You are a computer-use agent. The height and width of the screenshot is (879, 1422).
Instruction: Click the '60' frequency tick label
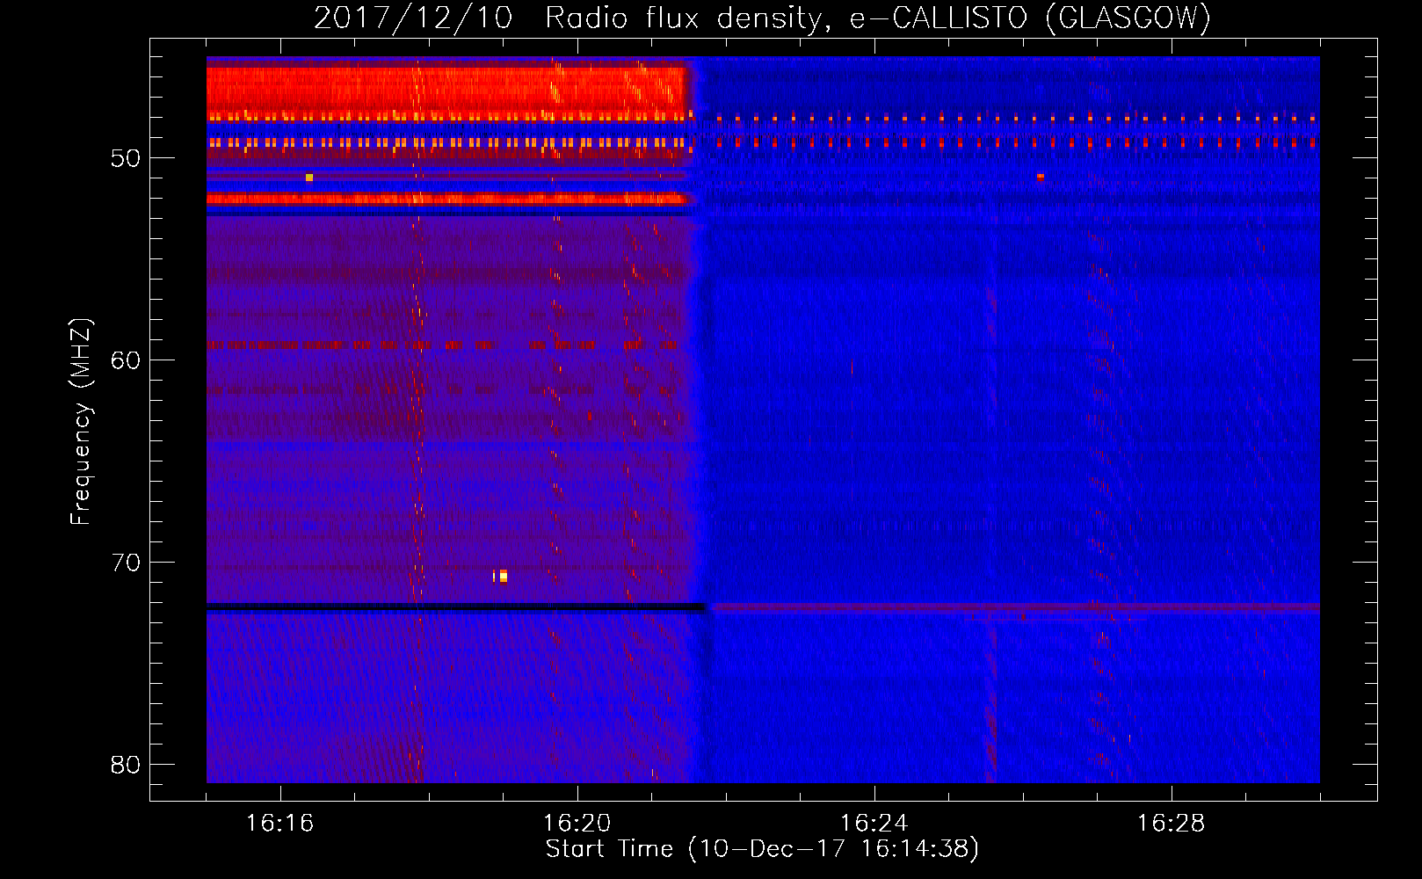click(126, 360)
